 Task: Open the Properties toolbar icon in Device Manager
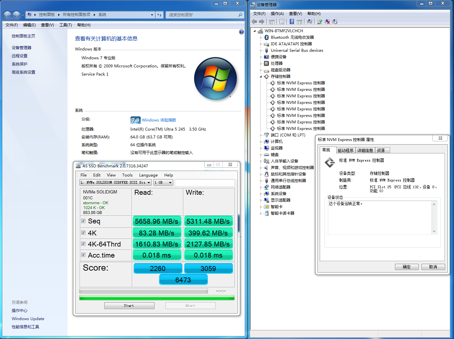click(282, 21)
